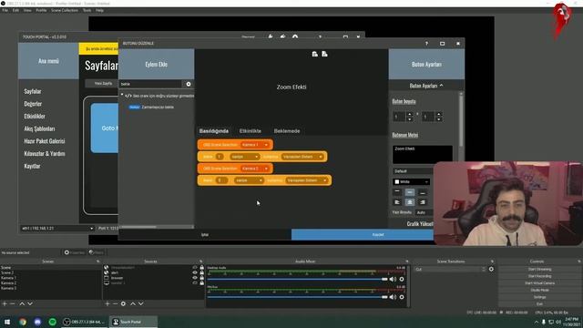Image resolution: width=583 pixels, height=328 pixels.
Task: Toggle visibility of the alert source
Action: (195, 272)
